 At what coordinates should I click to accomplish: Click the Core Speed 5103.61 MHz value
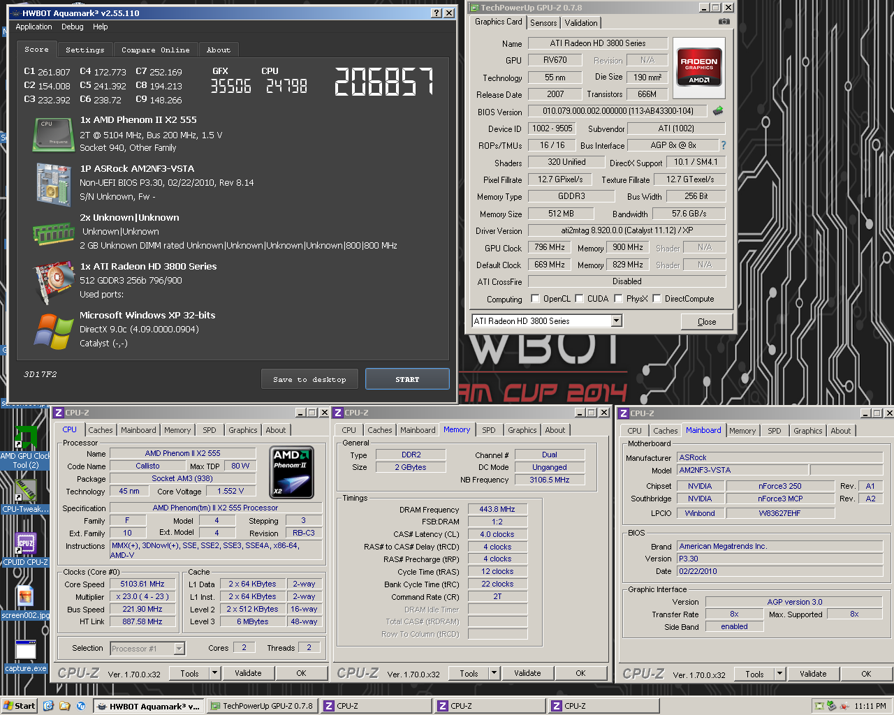pos(142,584)
